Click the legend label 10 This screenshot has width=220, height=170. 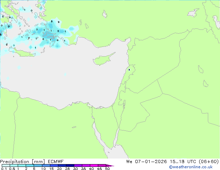pos(43,169)
